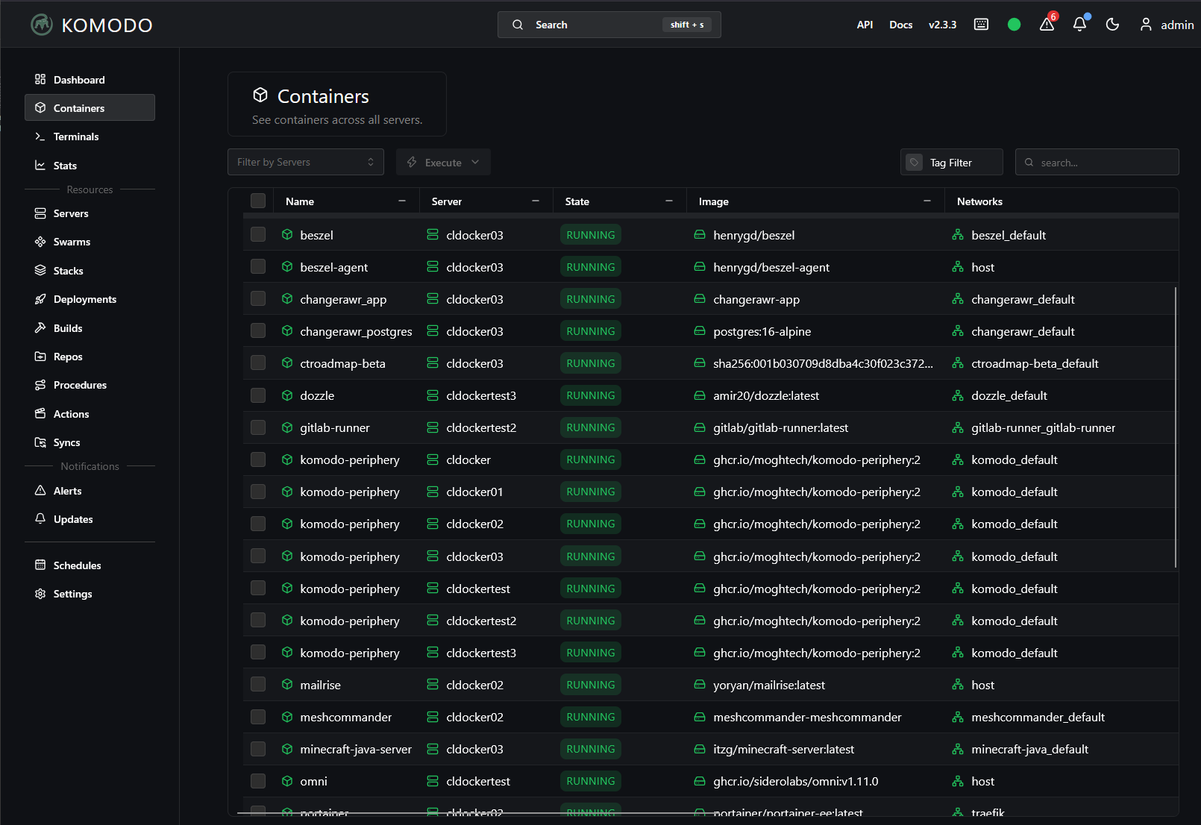Click the Builds hammer icon in the sidebar
The image size is (1201, 825).
[x=40, y=327]
